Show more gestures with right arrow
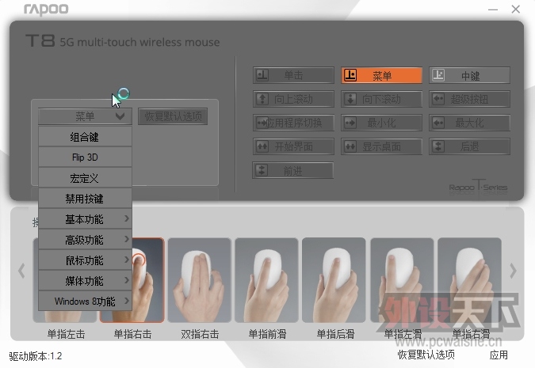The height and width of the screenshot is (368, 535). click(x=513, y=271)
